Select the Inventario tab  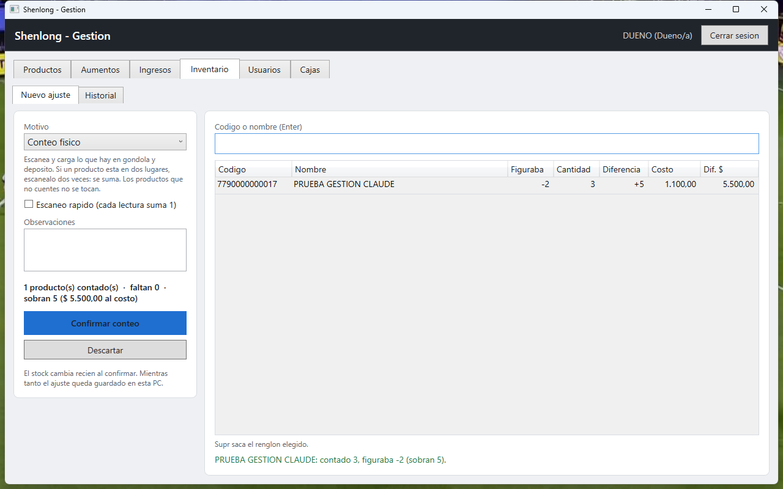point(210,69)
